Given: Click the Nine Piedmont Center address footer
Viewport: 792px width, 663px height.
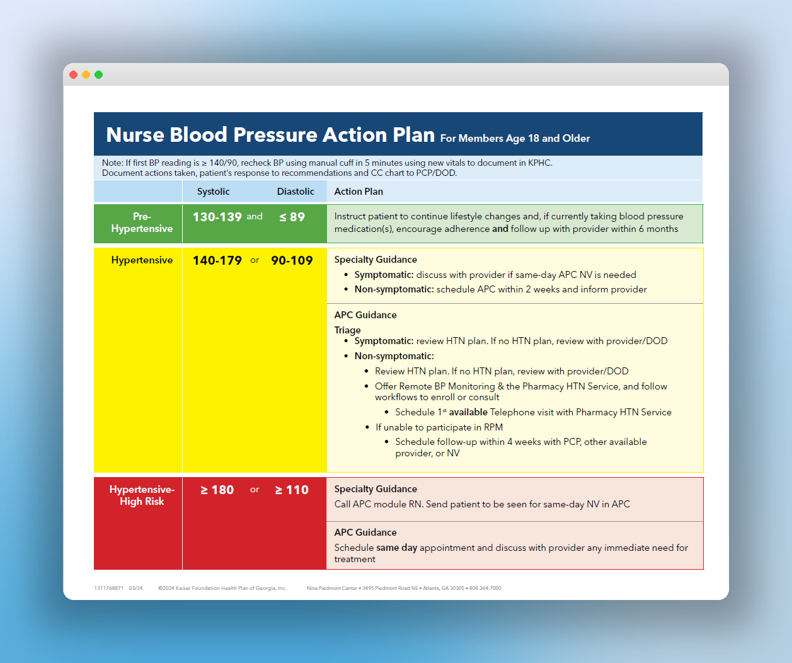Looking at the screenshot, I should [x=404, y=588].
